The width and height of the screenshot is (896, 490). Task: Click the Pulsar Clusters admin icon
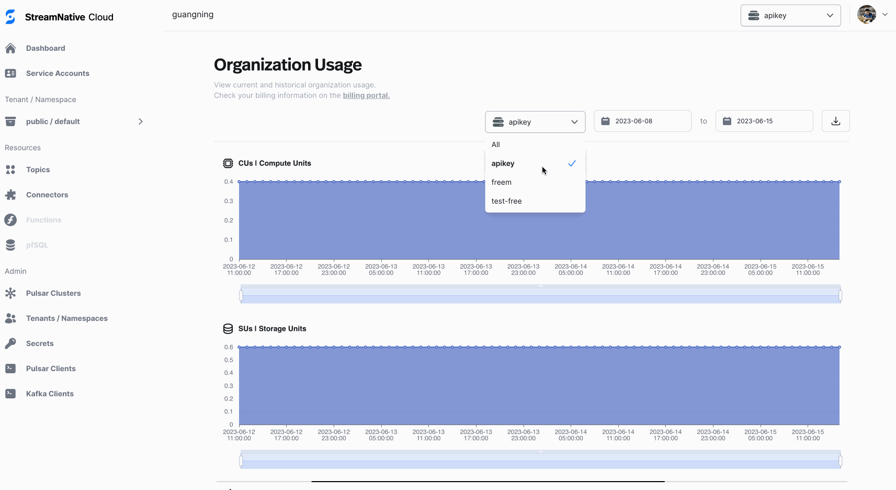click(x=10, y=293)
